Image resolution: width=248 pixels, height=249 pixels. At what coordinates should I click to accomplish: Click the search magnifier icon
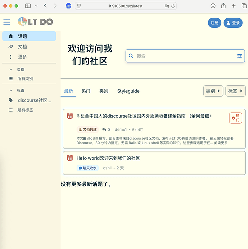(x=131, y=56)
